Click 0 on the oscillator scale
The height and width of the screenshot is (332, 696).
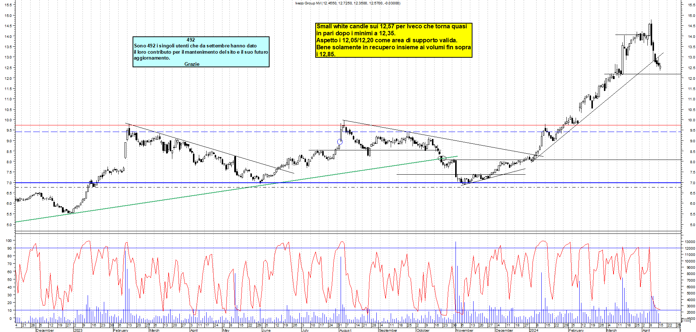pyautogui.click(x=10, y=318)
